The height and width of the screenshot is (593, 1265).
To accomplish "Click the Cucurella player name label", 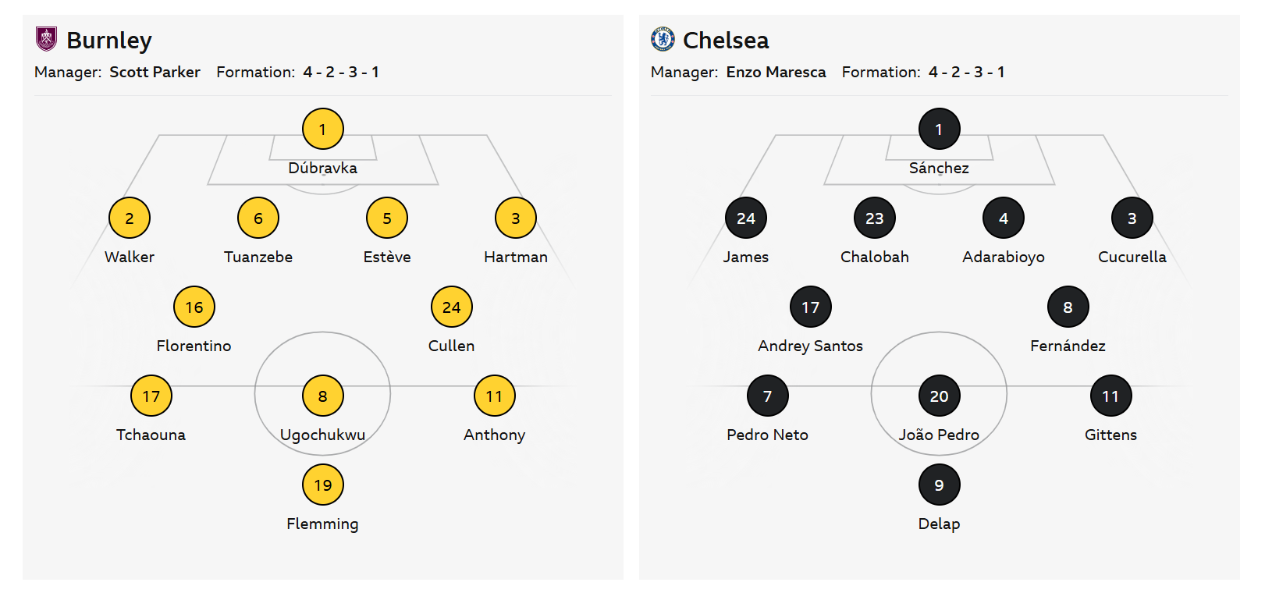I will [x=1132, y=257].
